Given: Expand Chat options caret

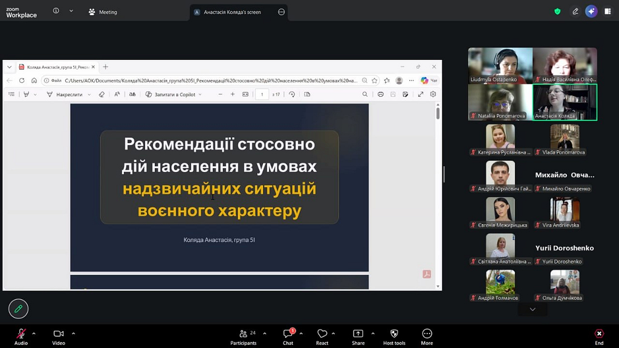Looking at the screenshot, I should click(301, 333).
